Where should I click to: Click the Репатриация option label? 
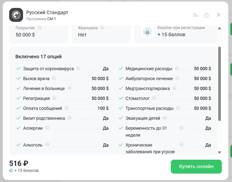[x=36, y=98]
